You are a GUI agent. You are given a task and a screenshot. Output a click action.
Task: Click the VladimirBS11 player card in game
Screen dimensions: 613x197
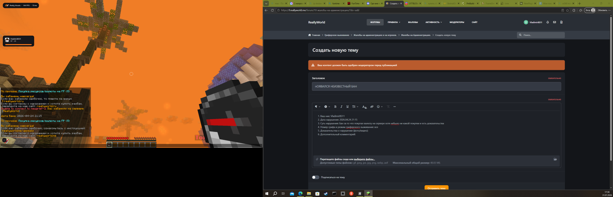19,41
